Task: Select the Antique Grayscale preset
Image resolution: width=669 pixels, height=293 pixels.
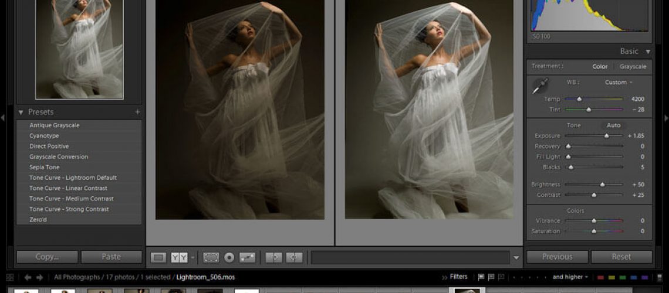Action: tap(55, 125)
